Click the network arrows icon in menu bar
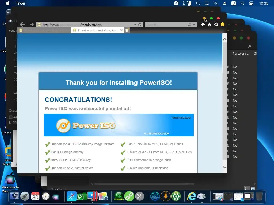Image resolution: width=274 pixels, height=205 pixels. (x=198, y=3)
